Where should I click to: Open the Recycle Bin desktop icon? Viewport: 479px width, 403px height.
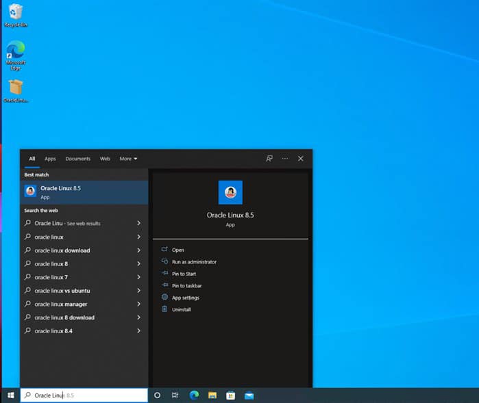coord(15,14)
